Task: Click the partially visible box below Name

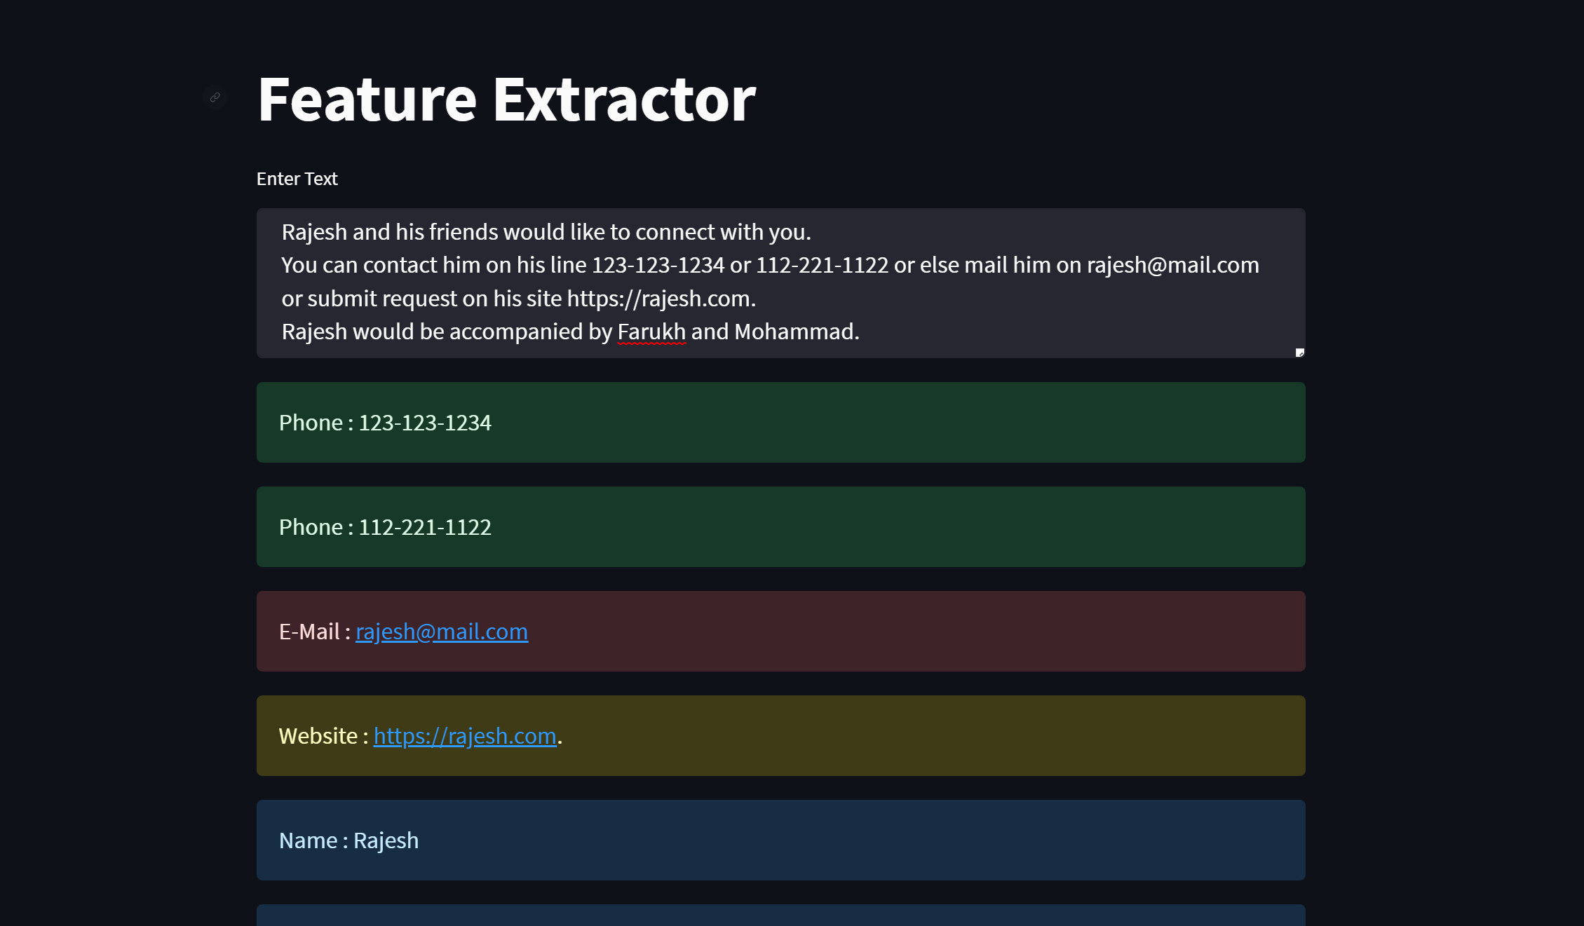Action: [x=780, y=915]
